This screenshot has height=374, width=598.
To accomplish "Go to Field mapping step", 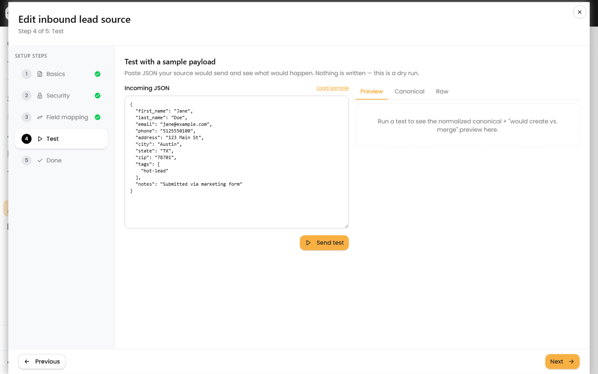I will point(61,117).
